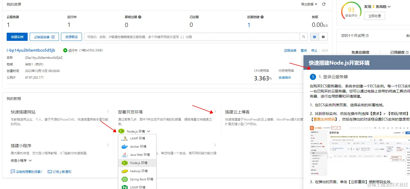Click the 停止 link
This screenshot has width=410, height=189.
pyautogui.click(x=314, y=51)
